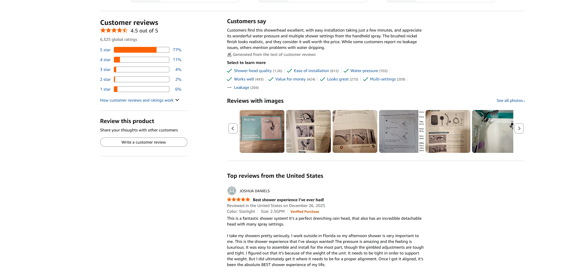Filter reviews by 5 star
583x273 pixels.
[x=105, y=50]
